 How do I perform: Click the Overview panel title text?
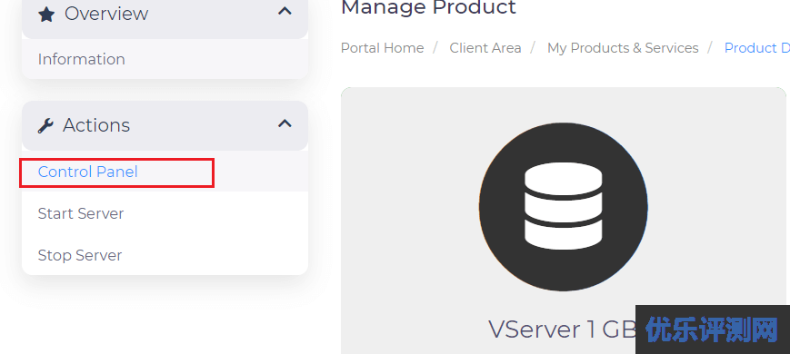[106, 15]
